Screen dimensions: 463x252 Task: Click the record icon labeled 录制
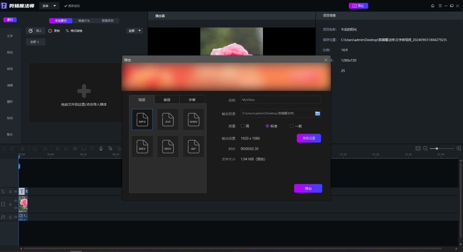click(50, 31)
